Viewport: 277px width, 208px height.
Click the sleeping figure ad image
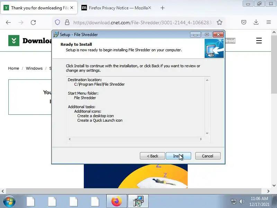(x=136, y=176)
